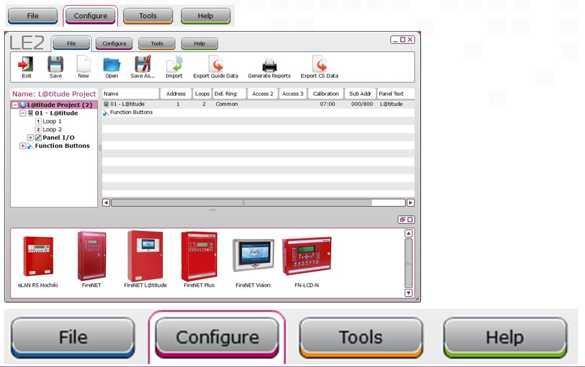Click the table scrollbar right arrow
Image resolution: width=585 pixels, height=367 pixels.
(x=410, y=203)
